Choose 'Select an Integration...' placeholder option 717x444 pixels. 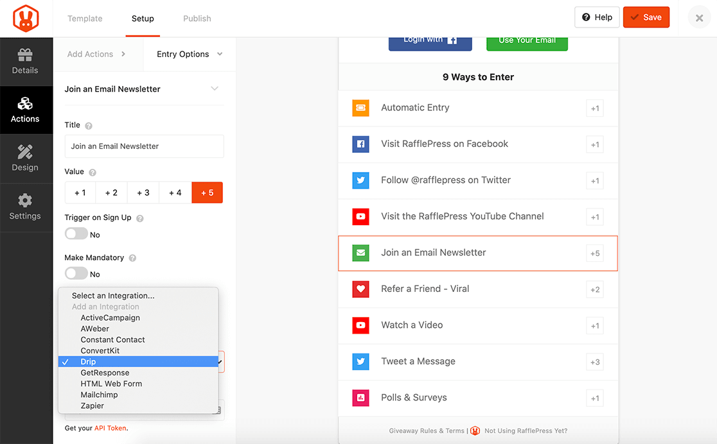pos(139,296)
